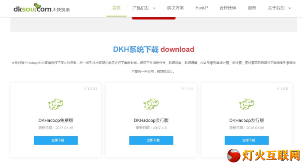This screenshot has height=166, width=303.
Task: Click the elephant icon on the V 1.4.0 card
Action: coord(151,104)
